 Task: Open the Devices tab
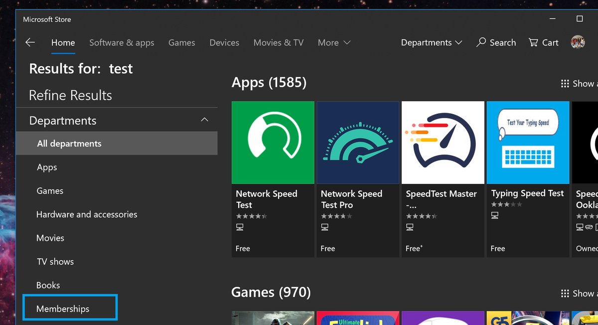click(x=224, y=43)
